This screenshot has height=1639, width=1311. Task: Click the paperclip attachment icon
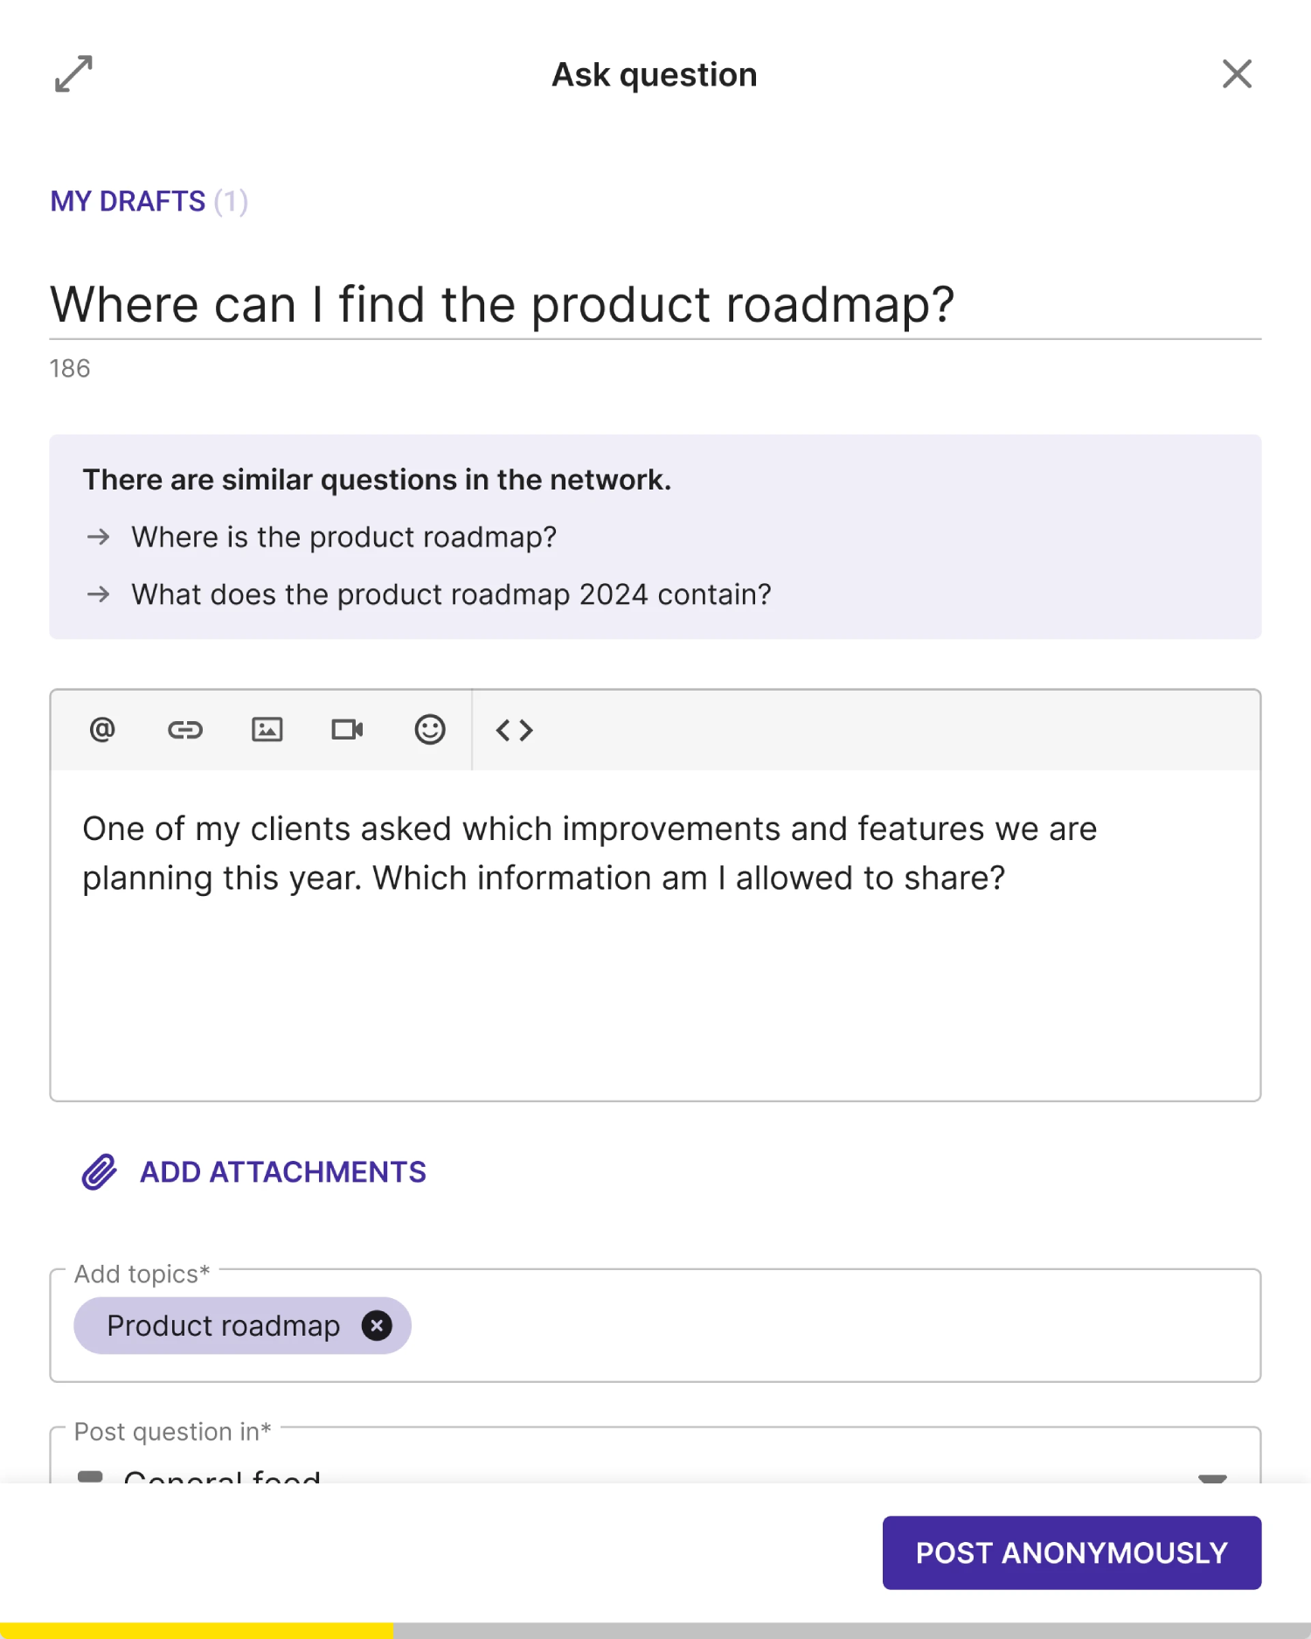99,1172
